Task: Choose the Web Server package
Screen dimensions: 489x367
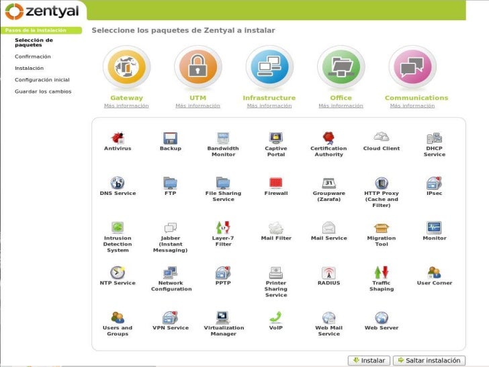Action: point(382,321)
